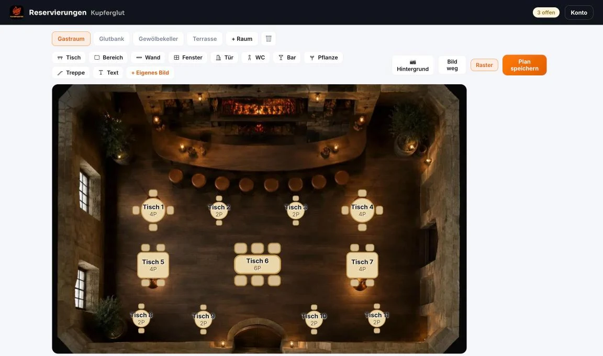Select Tisch 10 on the floor plan
Screen dimensions: 603x356
314,319
